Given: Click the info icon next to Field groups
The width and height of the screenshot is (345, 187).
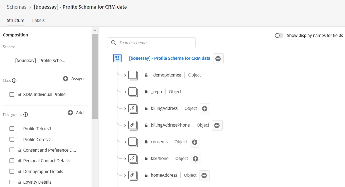Looking at the screenshot, I should tap(26, 115).
